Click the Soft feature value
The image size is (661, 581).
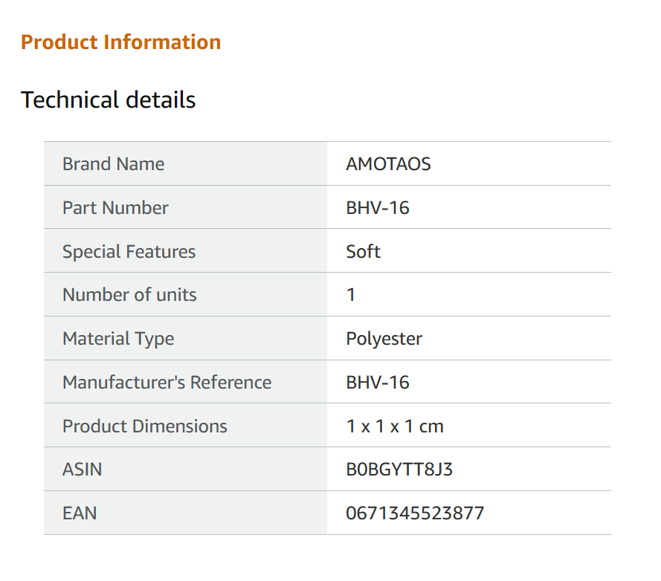[x=363, y=252]
